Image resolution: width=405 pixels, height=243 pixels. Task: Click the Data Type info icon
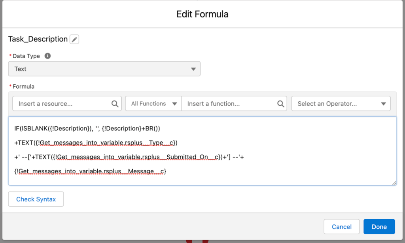(47, 56)
